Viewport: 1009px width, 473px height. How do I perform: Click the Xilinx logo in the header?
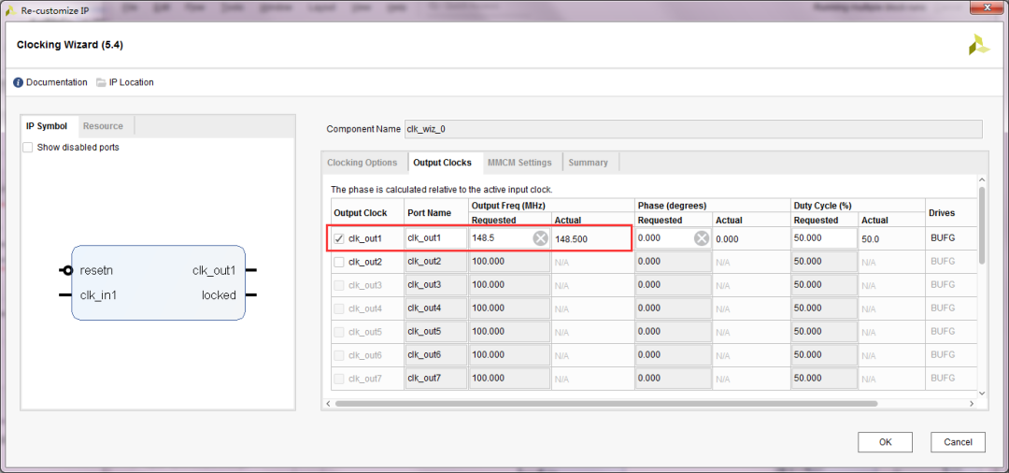978,45
